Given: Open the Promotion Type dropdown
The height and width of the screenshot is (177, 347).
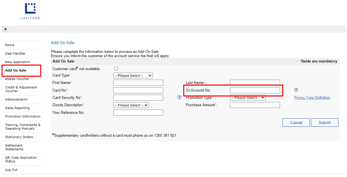Looking at the screenshot, I should point(248,97).
